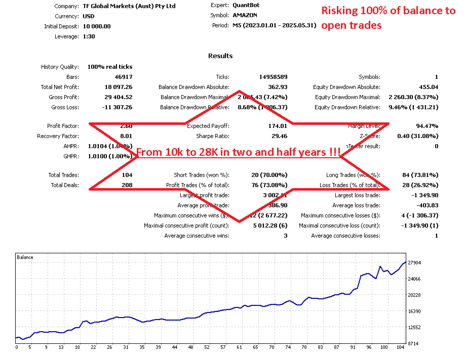The width and height of the screenshot is (465, 359).
Task: Click the Maximum consecutive wins value
Action: [x=269, y=215]
